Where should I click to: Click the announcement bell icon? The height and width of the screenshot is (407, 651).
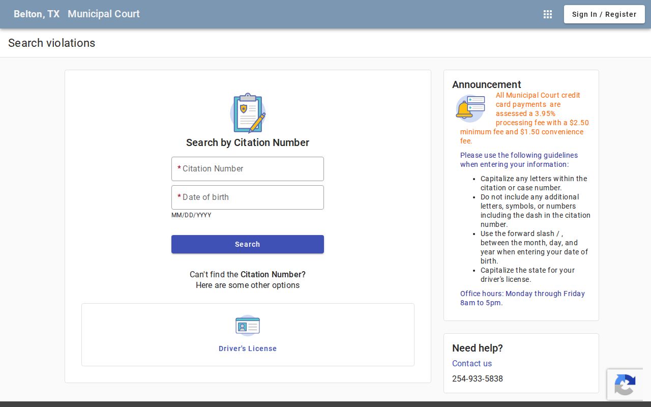(x=470, y=108)
